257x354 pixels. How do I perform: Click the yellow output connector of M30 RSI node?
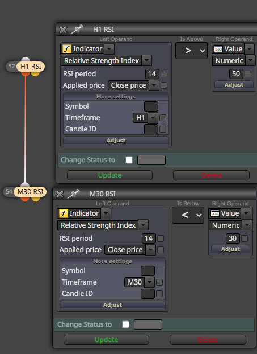[x=36, y=199]
